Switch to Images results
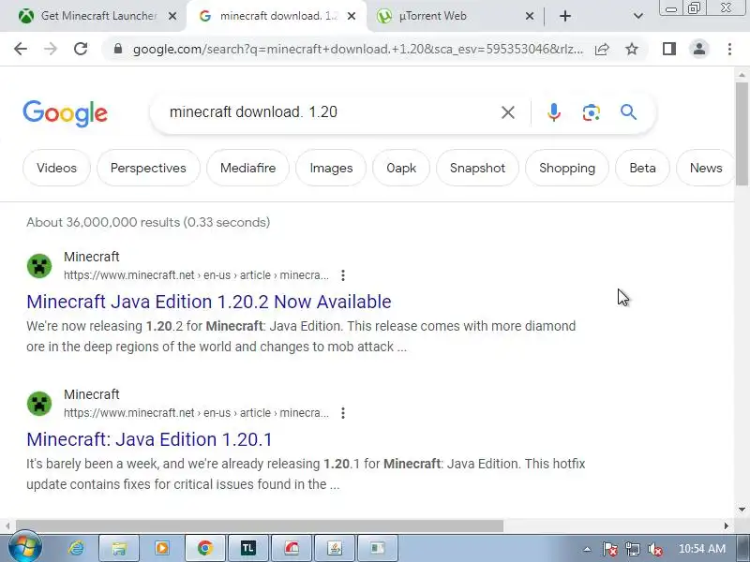Image resolution: width=750 pixels, height=562 pixels. pyautogui.click(x=331, y=168)
